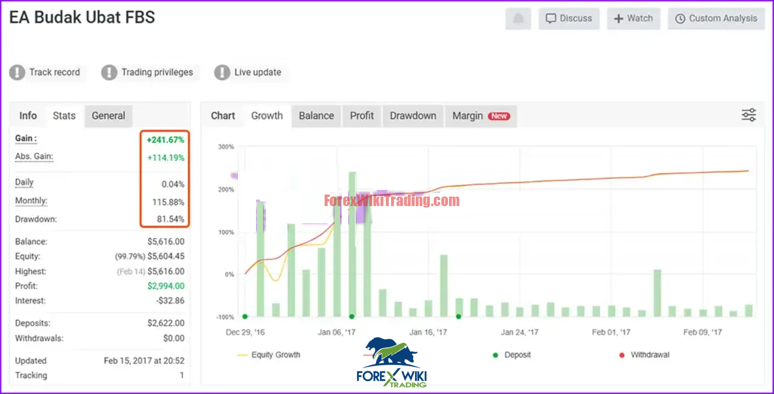Click the Withdrawals amount $0.00
The width and height of the screenshot is (774, 394).
point(174,338)
